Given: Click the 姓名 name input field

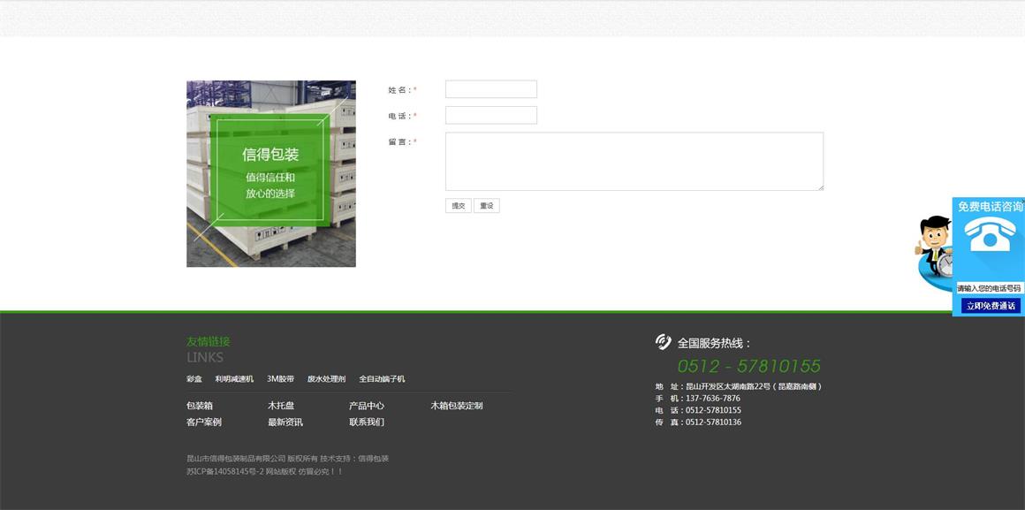Looking at the screenshot, I should pyautogui.click(x=491, y=88).
